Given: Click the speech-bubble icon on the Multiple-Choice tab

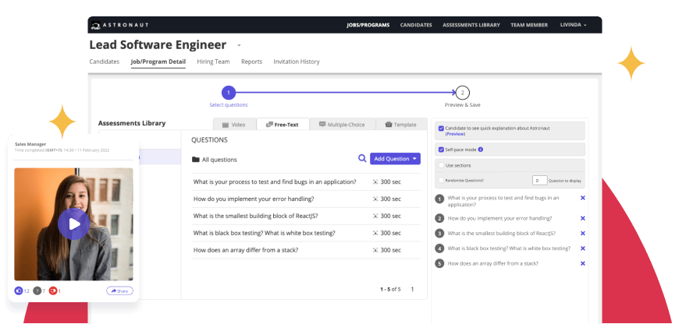Looking at the screenshot, I should pos(322,125).
